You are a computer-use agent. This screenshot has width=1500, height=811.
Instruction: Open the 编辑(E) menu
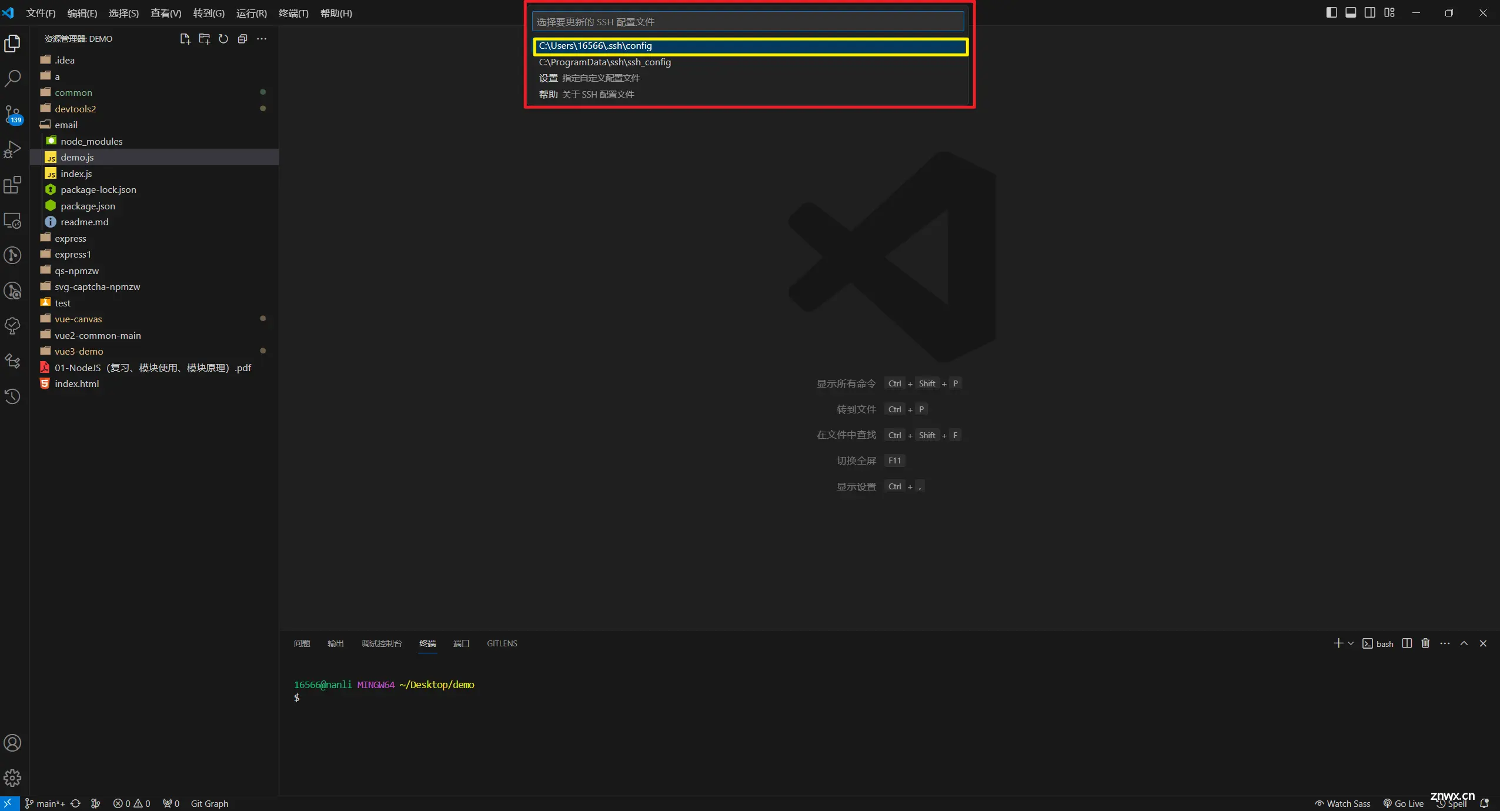(82, 13)
